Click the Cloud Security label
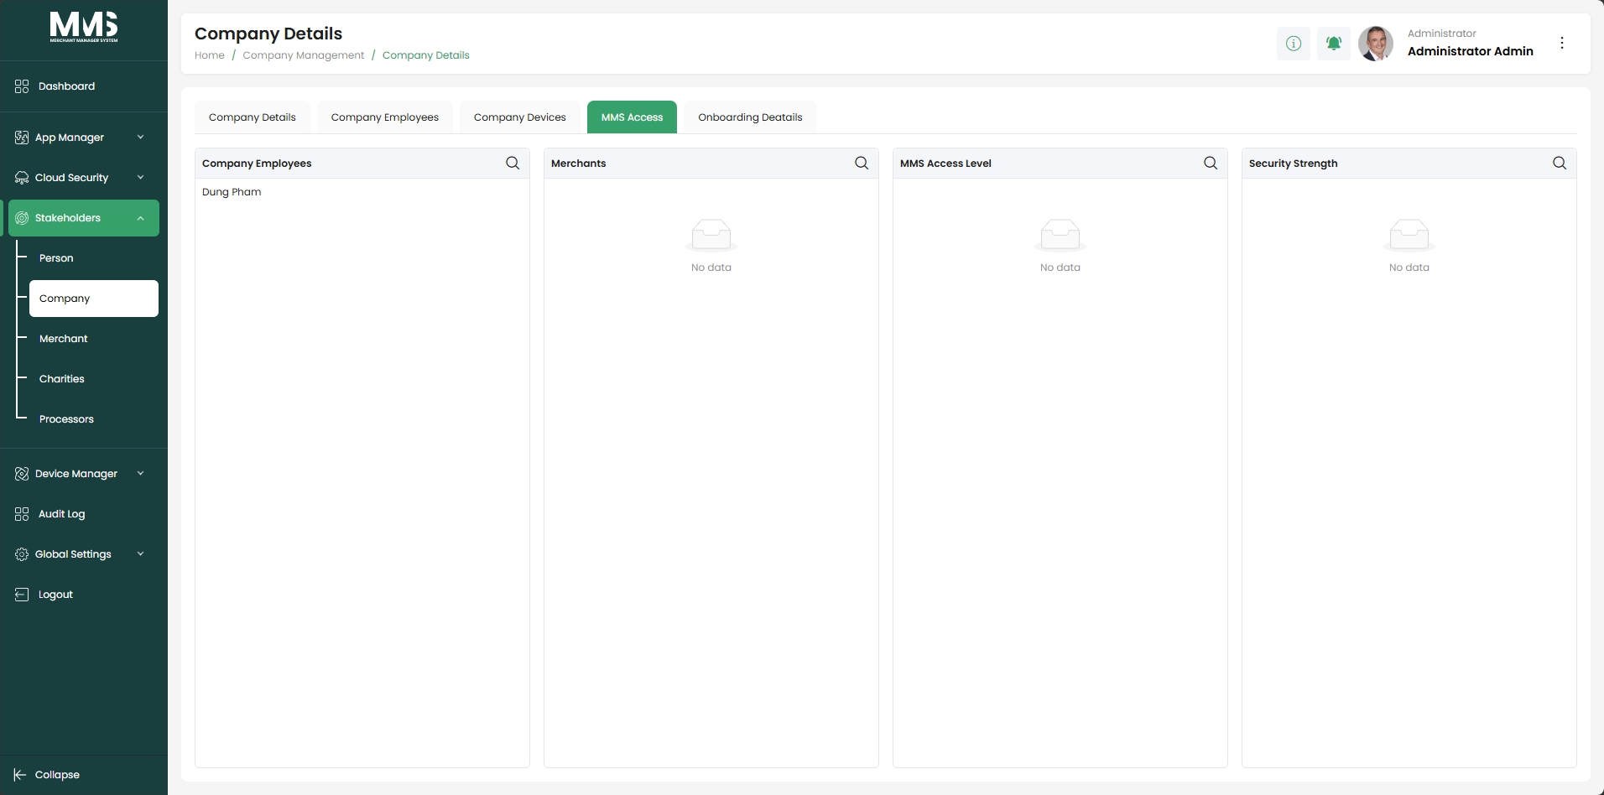This screenshot has height=795, width=1604. click(x=72, y=178)
